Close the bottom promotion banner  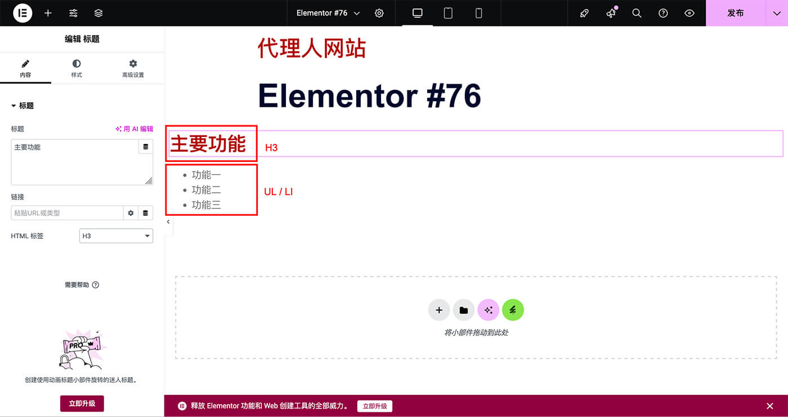(x=770, y=406)
